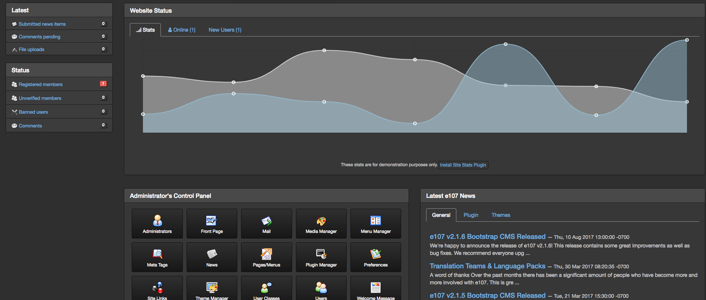Click the Mail icon
The image size is (706, 300).
pyautogui.click(x=266, y=224)
